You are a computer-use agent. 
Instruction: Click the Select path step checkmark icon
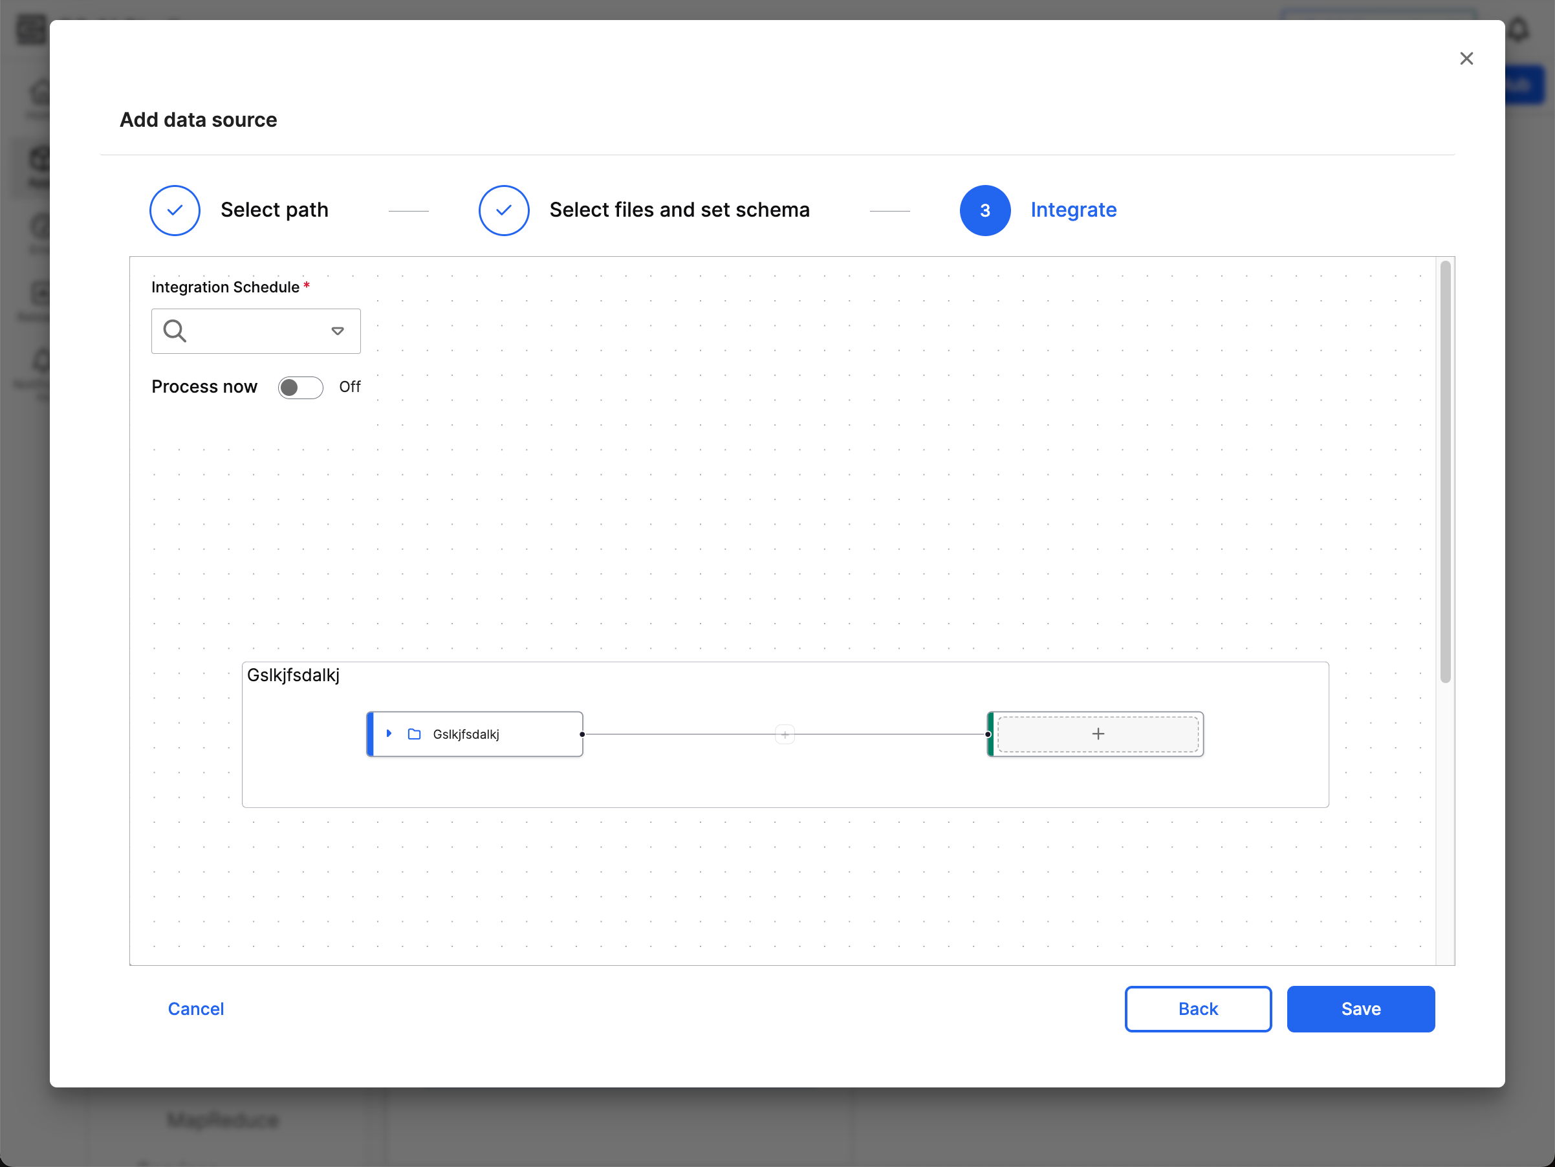pos(175,210)
